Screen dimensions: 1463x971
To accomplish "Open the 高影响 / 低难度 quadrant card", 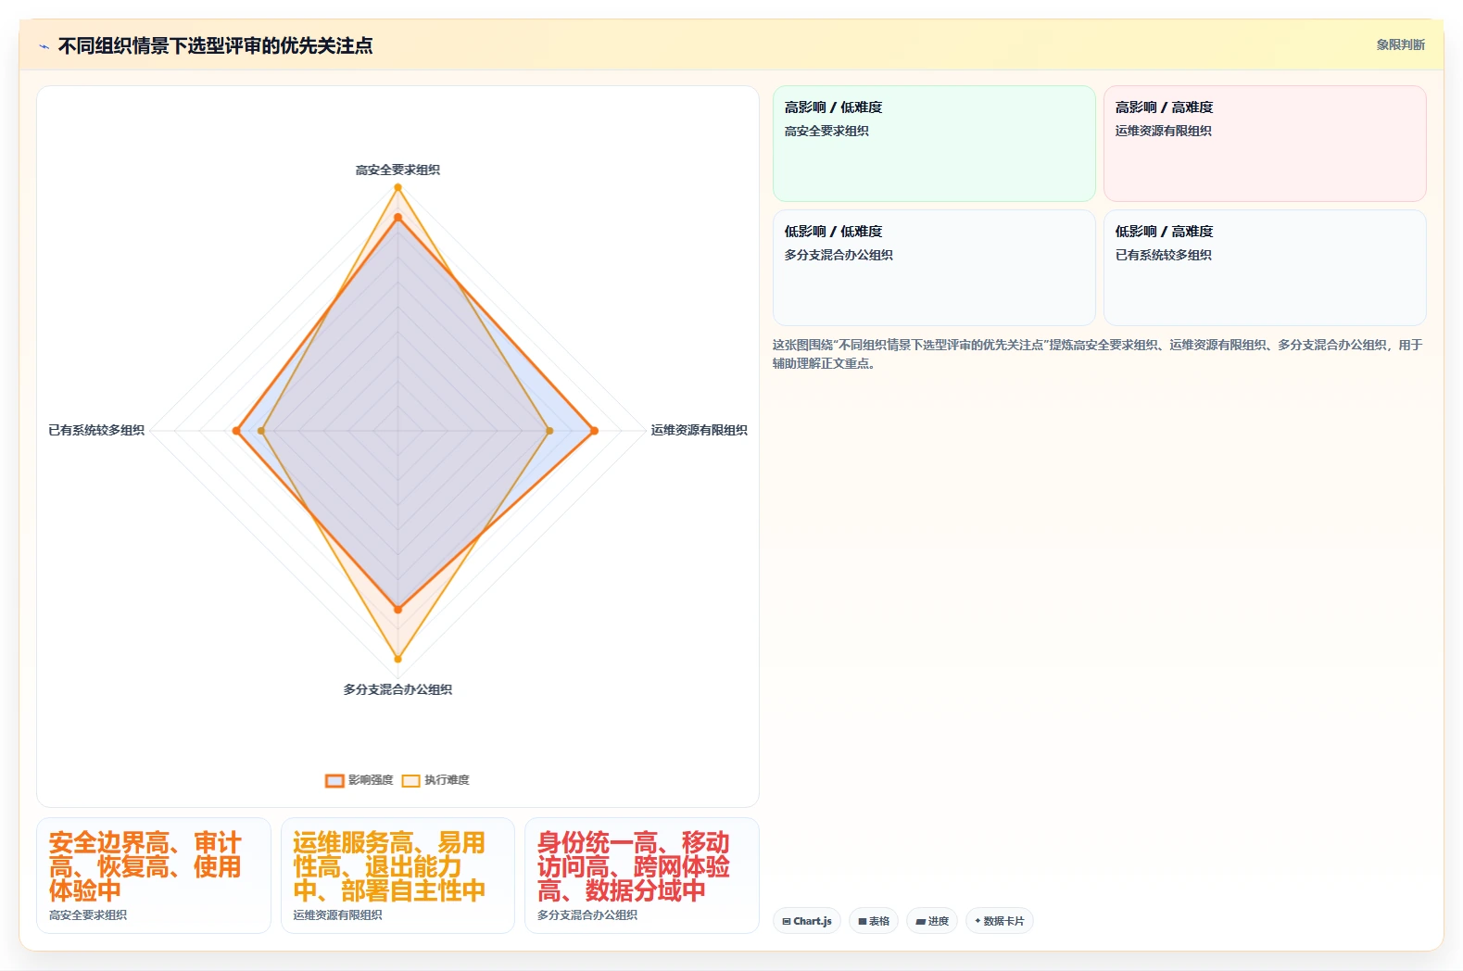I will [x=934, y=144].
